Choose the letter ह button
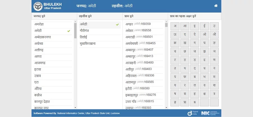Screen dimensions: 253x117 (195, 94)
